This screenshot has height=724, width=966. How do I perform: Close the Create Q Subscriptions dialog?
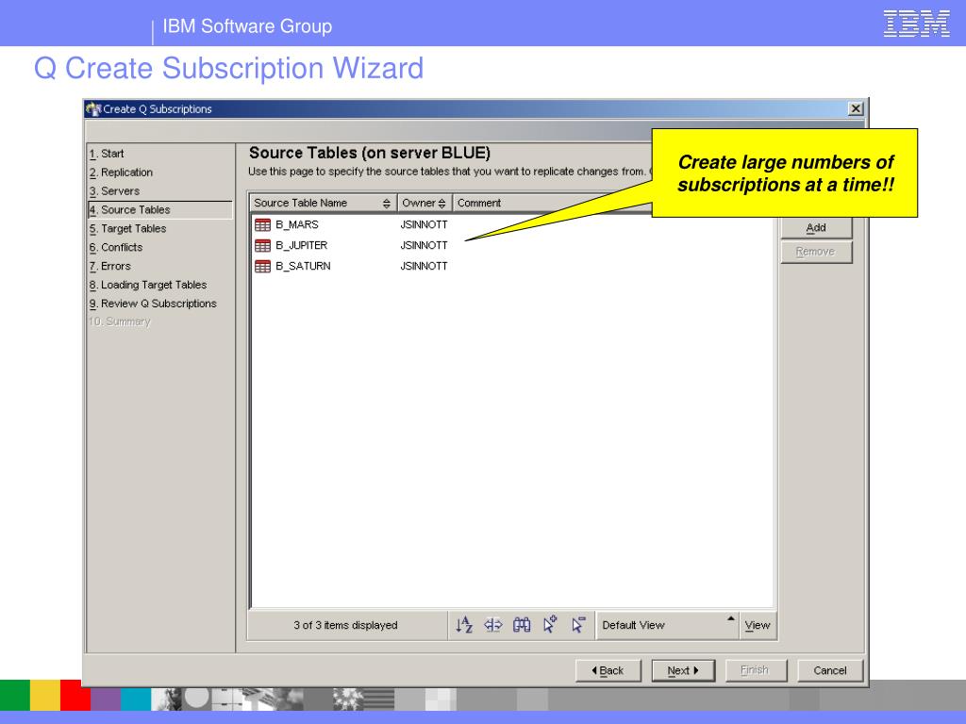click(856, 109)
